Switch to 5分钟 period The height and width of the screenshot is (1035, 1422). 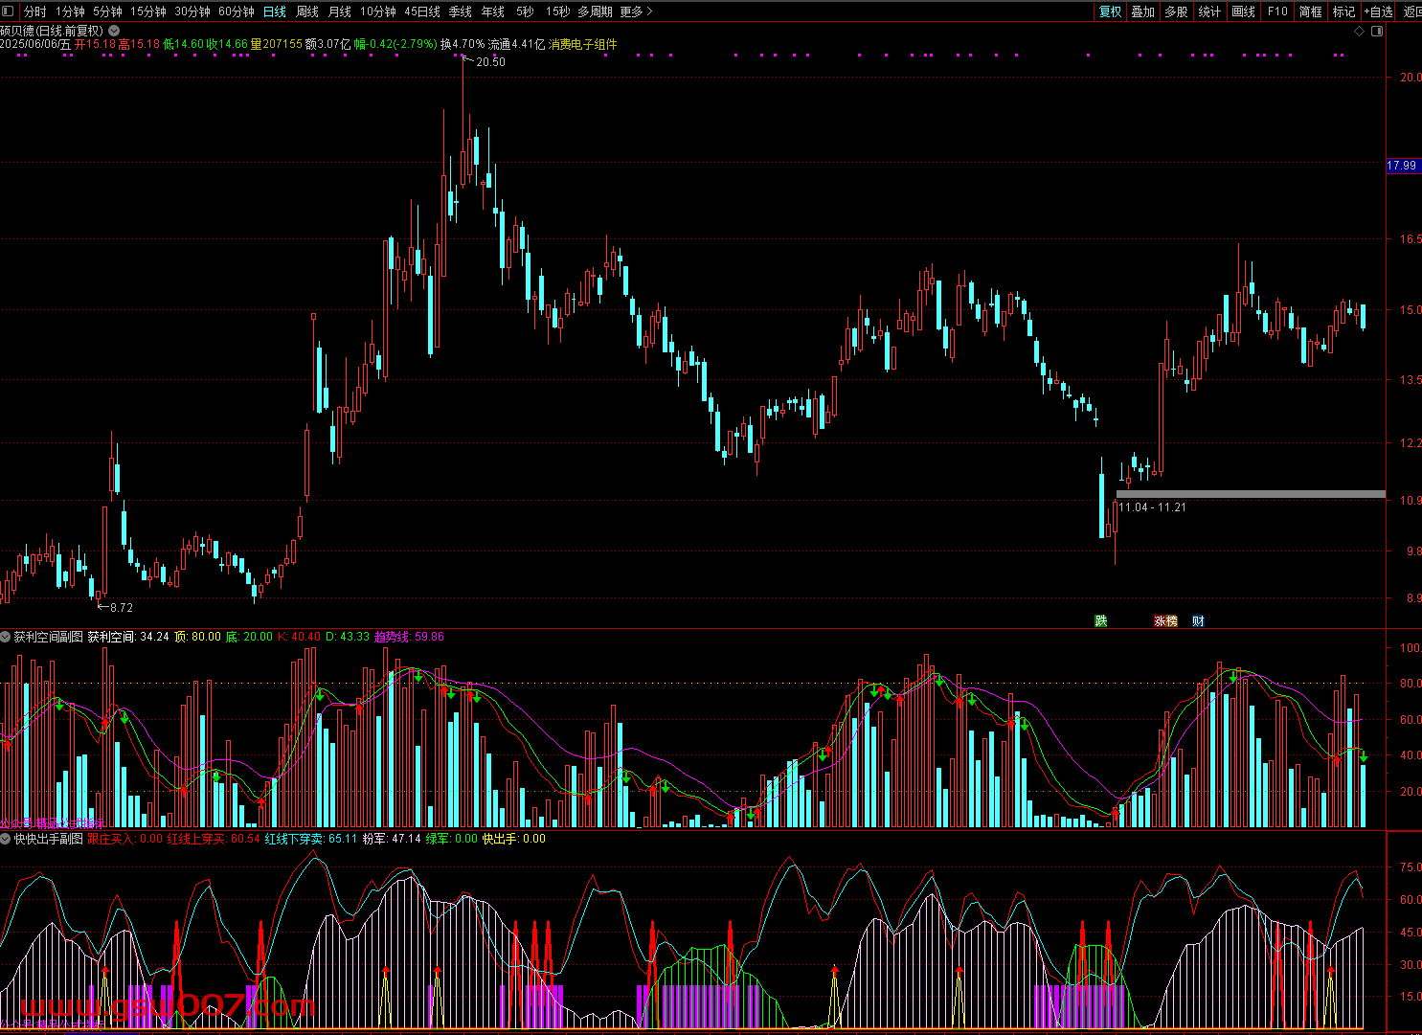pyautogui.click(x=107, y=11)
